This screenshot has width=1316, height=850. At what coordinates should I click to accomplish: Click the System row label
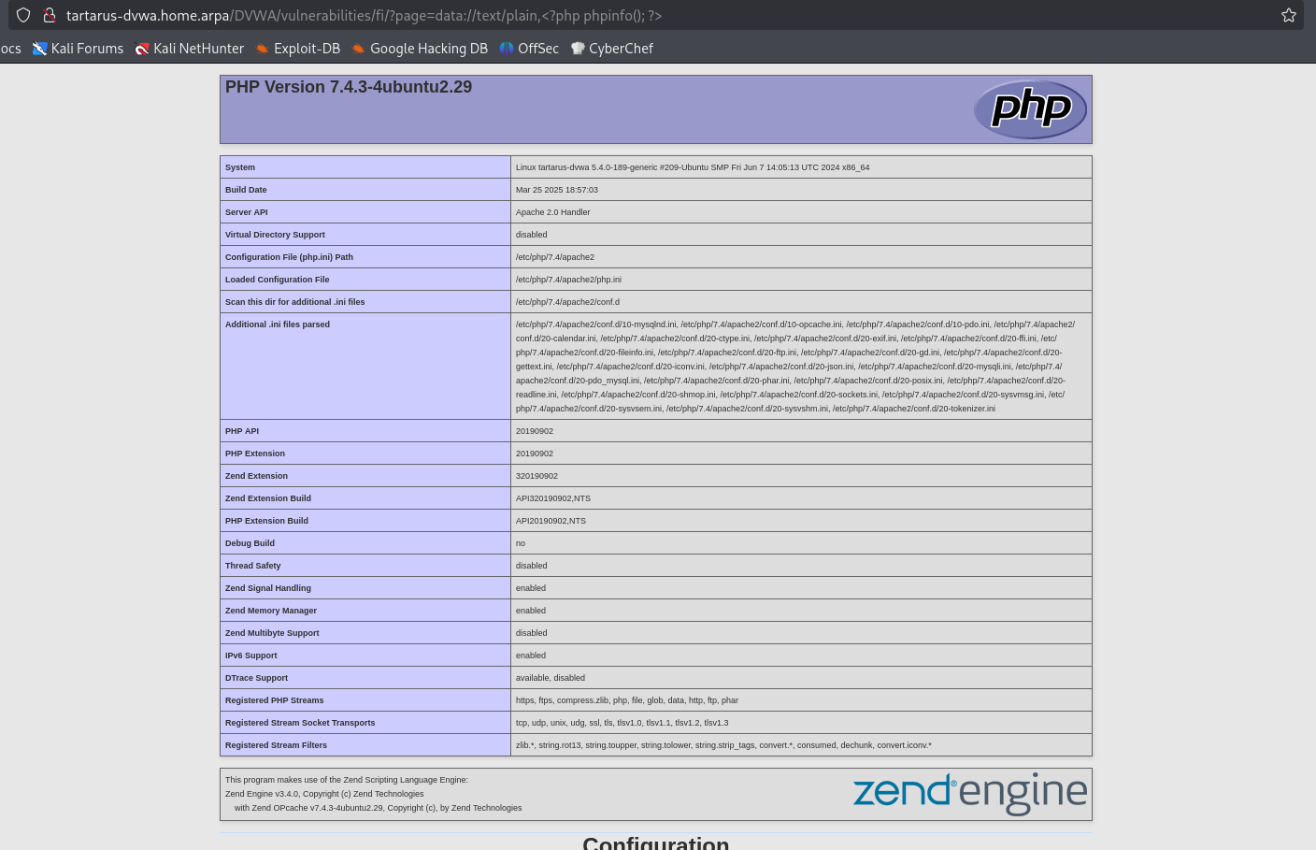tap(240, 167)
